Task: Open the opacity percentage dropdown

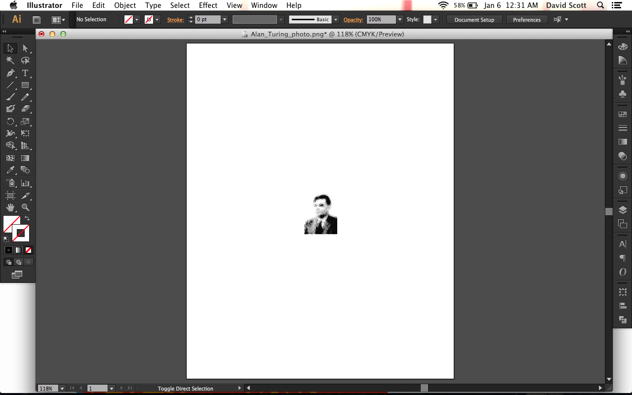Action: tap(399, 20)
